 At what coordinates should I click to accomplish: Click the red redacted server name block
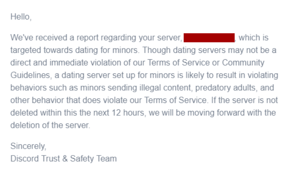point(209,38)
